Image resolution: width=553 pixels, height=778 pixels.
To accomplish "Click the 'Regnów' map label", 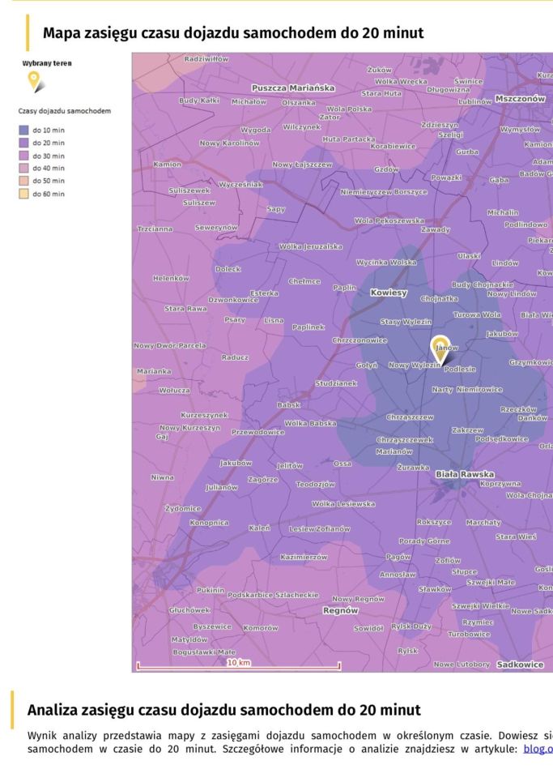I will (x=340, y=610).
